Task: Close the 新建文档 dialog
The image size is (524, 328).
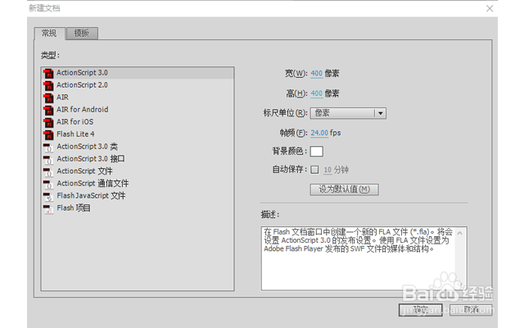Action: (x=490, y=8)
